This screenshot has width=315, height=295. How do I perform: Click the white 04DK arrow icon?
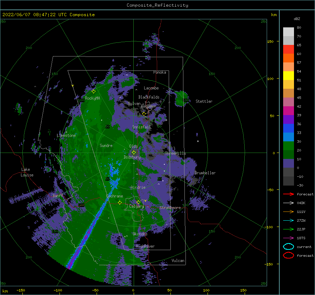288,203
